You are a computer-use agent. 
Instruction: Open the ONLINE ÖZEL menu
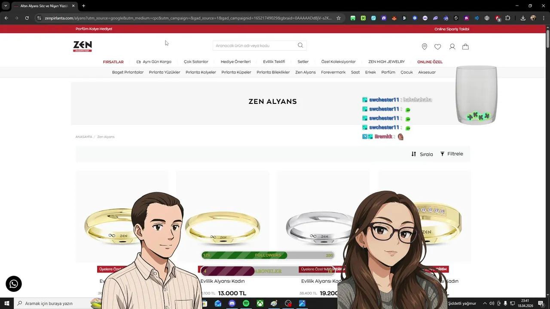pyautogui.click(x=430, y=62)
